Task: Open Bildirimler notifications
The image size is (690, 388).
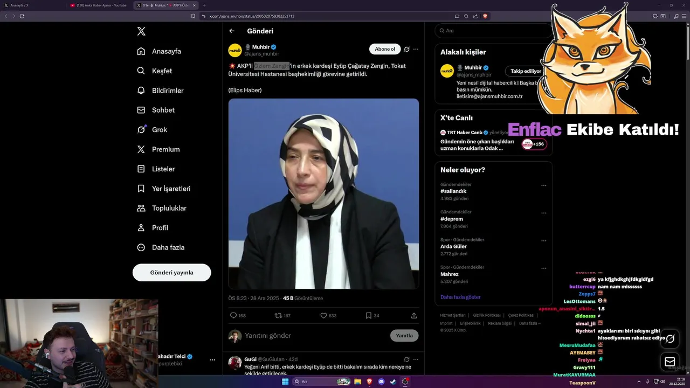Action: pyautogui.click(x=160, y=91)
